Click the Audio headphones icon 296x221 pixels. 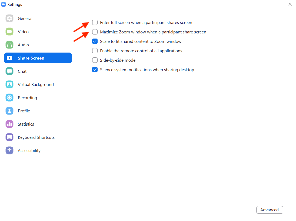9,45
